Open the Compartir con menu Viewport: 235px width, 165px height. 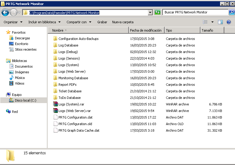point(79,22)
